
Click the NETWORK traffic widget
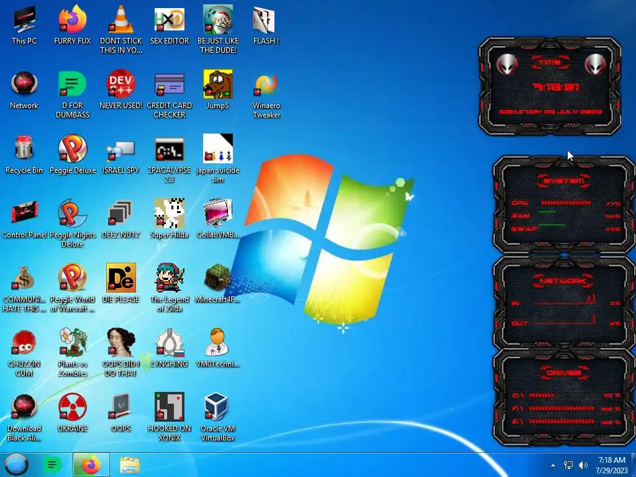(x=564, y=302)
